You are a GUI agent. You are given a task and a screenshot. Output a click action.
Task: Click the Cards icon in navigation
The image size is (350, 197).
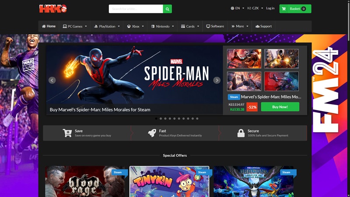click(x=183, y=26)
